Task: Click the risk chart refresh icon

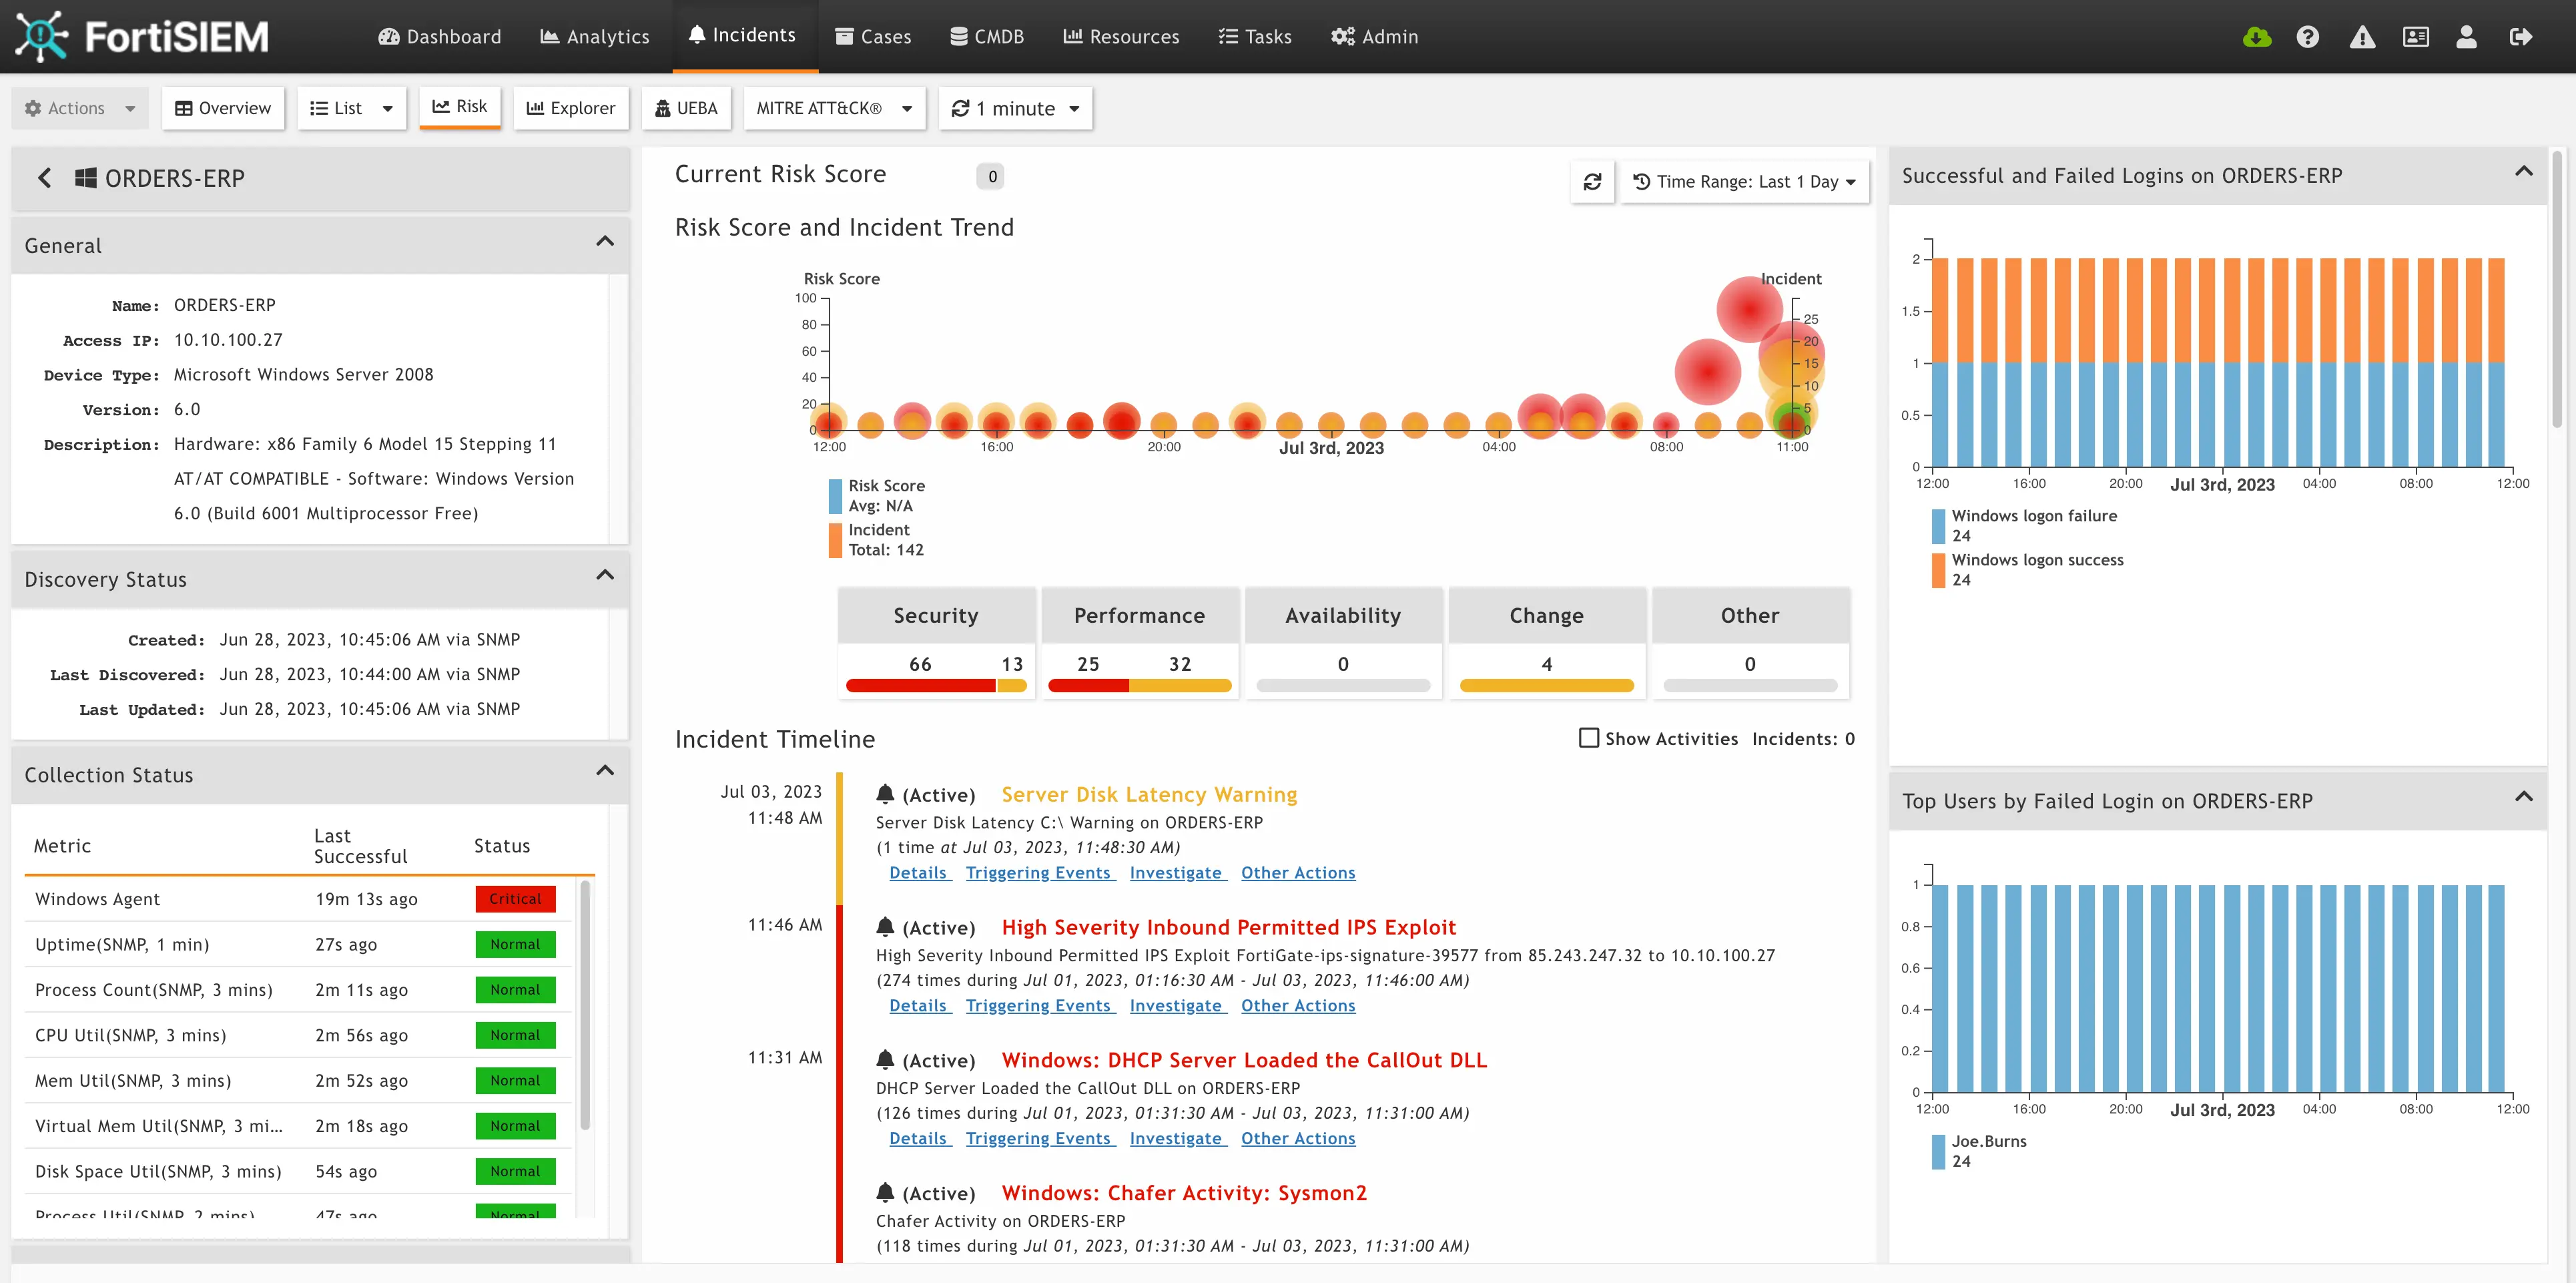Action: [x=1592, y=182]
